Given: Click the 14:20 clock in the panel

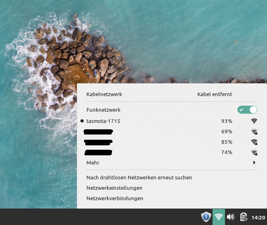Looking at the screenshot, I should (x=258, y=217).
